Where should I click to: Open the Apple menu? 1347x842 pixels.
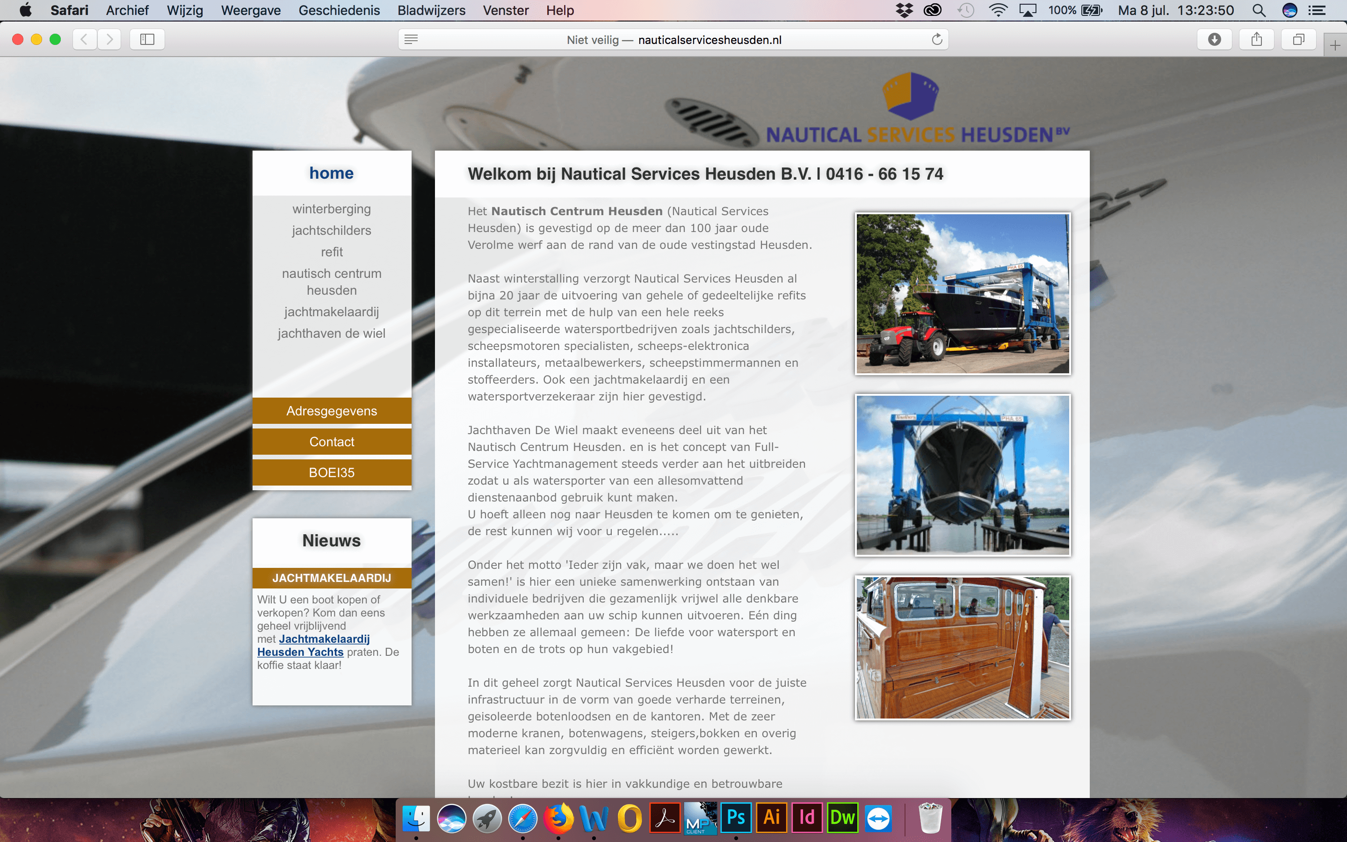(25, 10)
